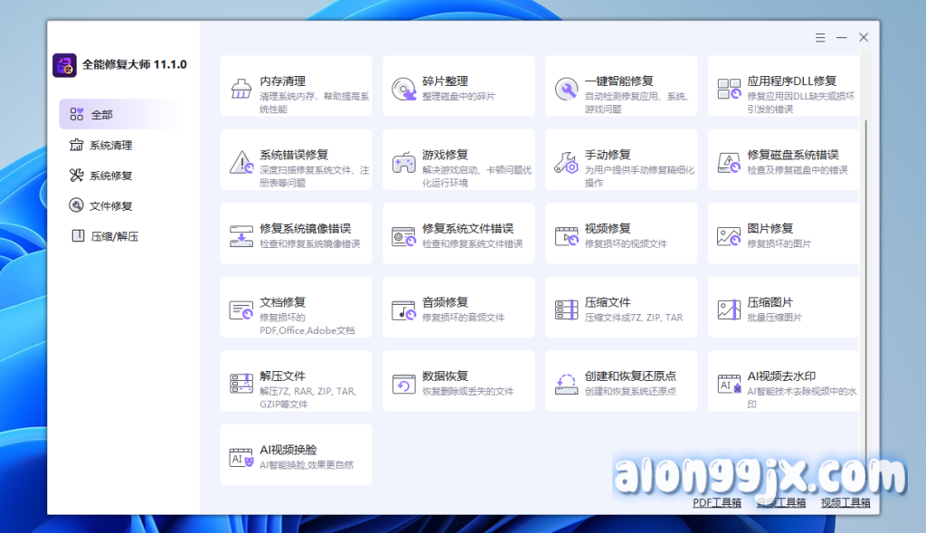Image resolution: width=926 pixels, height=533 pixels.
Task: Open the 创建和恢复还原点 tool card
Action: (x=620, y=382)
